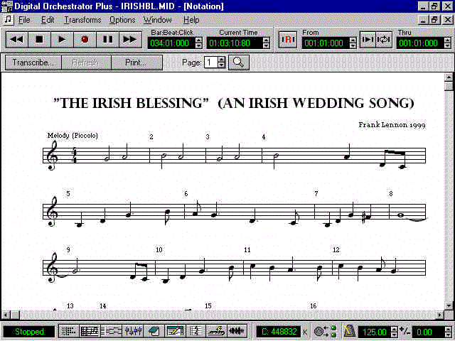The height and width of the screenshot is (341, 455).
Task: Toggle the red R punch record button
Action: point(288,40)
